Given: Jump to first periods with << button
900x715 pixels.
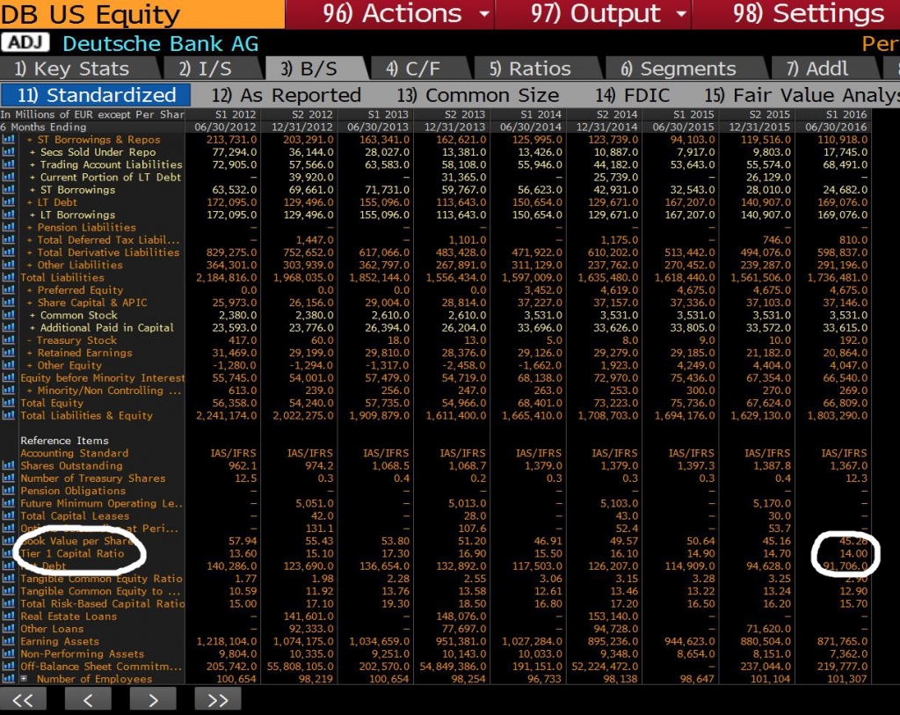Looking at the screenshot, I should pos(23,700).
